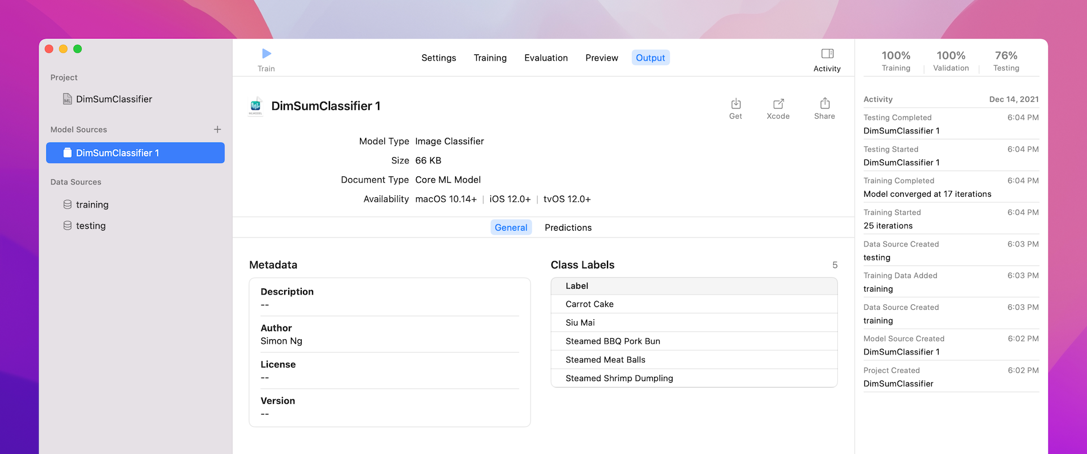Add a new model source with plus icon
Image resolution: width=1087 pixels, height=454 pixels.
[217, 129]
